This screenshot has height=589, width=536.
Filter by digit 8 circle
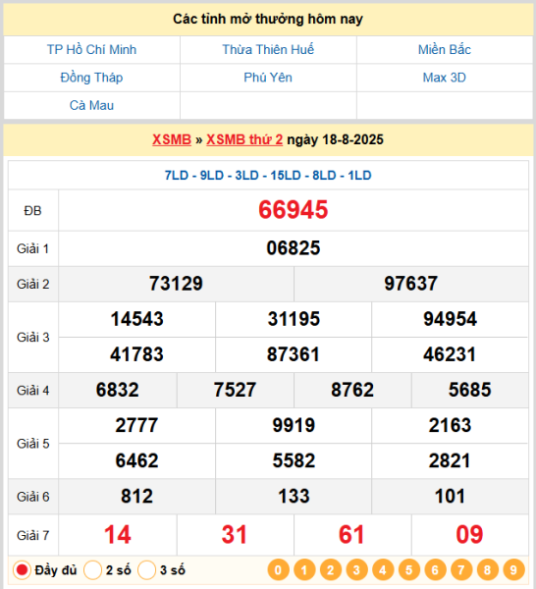487,569
